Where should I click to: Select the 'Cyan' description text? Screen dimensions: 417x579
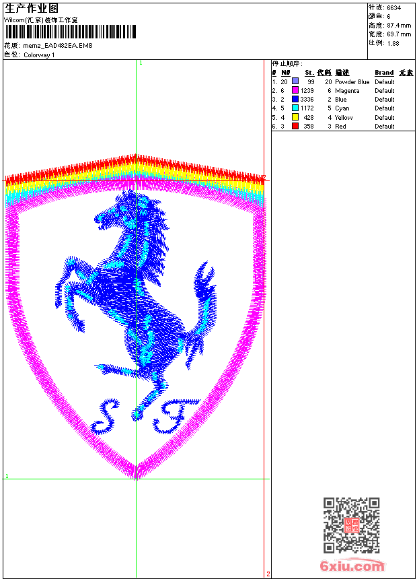click(x=342, y=108)
